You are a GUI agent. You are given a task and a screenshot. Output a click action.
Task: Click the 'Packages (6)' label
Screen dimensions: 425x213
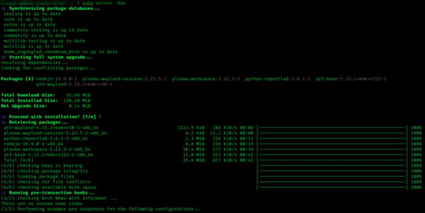17,79
